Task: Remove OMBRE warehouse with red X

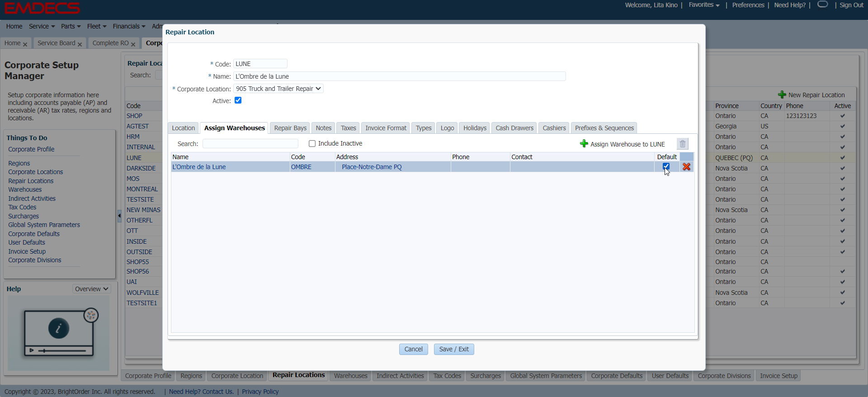Action: click(686, 167)
